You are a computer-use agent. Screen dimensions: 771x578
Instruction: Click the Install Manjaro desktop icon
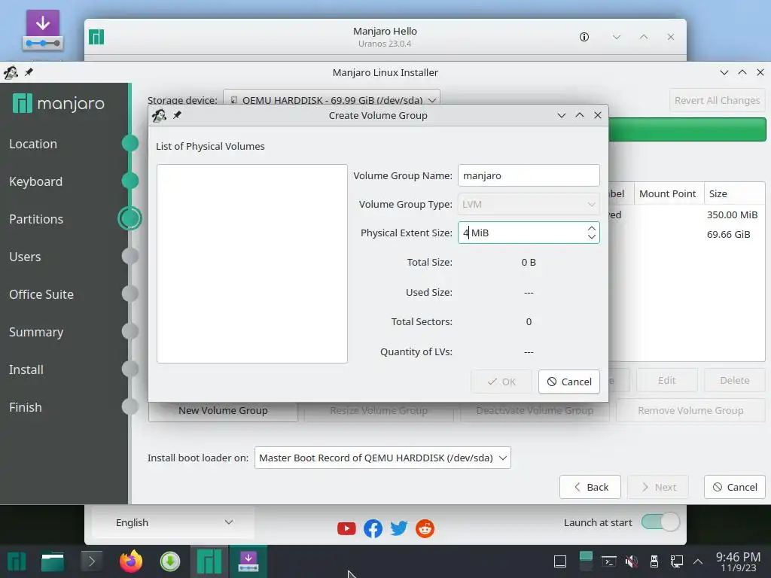pyautogui.click(x=43, y=30)
